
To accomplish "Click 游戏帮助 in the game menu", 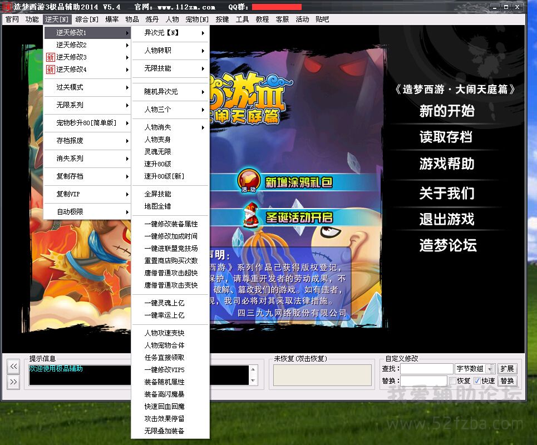I will [x=447, y=164].
